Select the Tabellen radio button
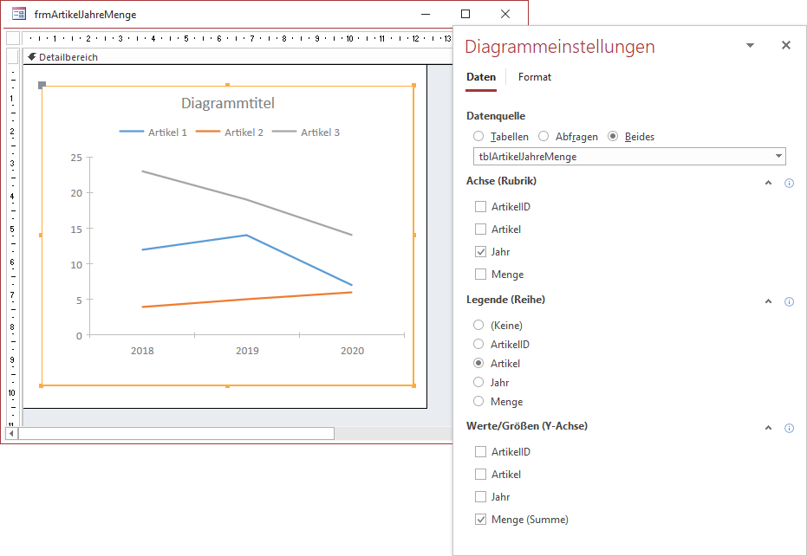The width and height of the screenshot is (807, 556). [478, 137]
